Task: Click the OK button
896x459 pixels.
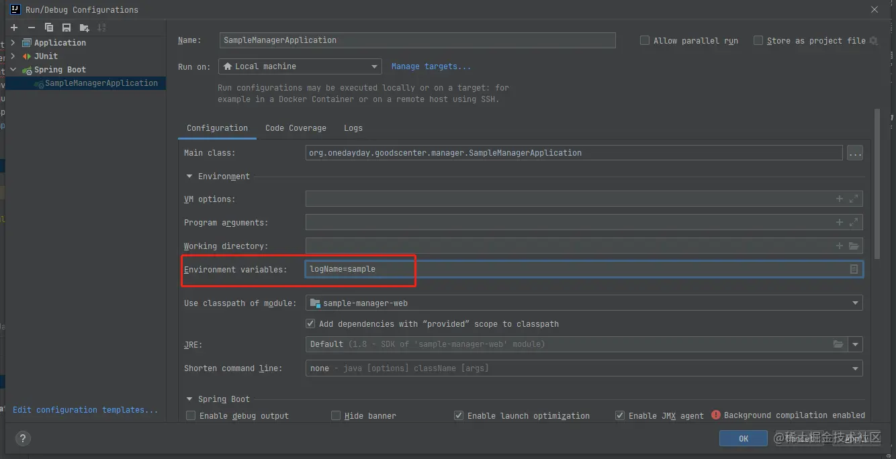Action: pyautogui.click(x=743, y=438)
